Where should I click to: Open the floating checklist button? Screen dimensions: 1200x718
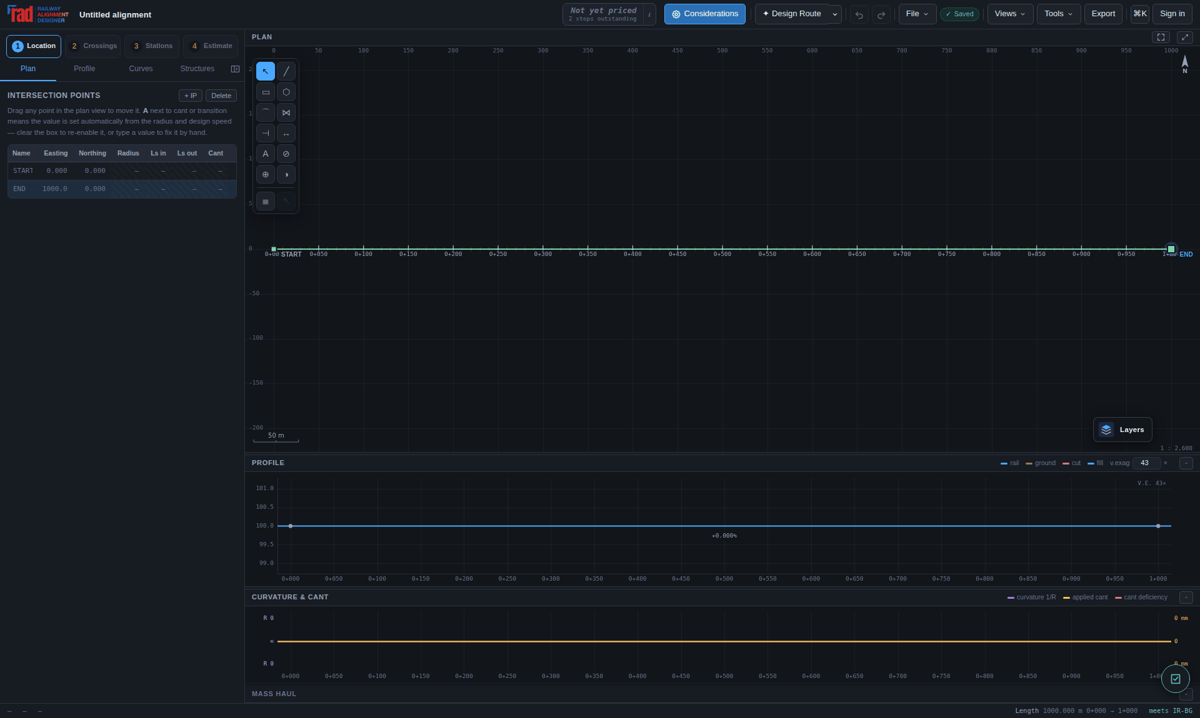pos(1175,679)
